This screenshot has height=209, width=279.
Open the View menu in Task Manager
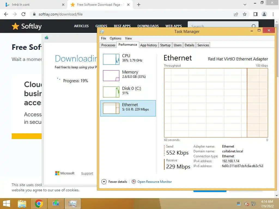tap(128, 38)
